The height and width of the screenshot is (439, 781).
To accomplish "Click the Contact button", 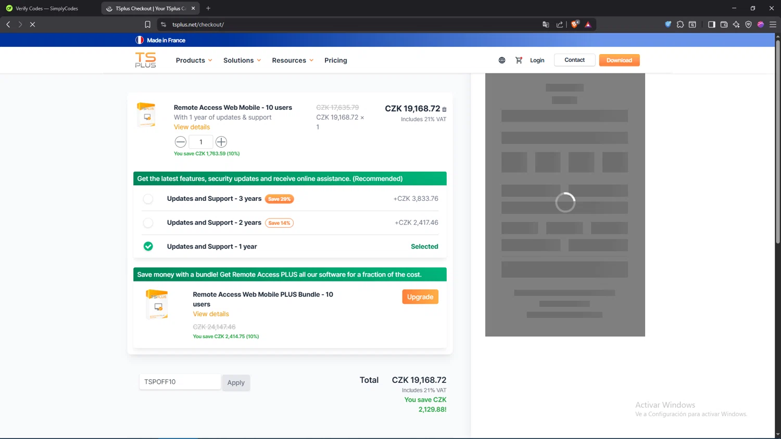I will pyautogui.click(x=575, y=60).
